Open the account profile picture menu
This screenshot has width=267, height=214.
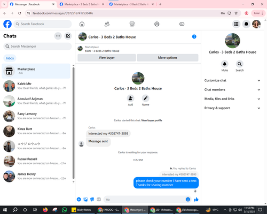point(256,24)
